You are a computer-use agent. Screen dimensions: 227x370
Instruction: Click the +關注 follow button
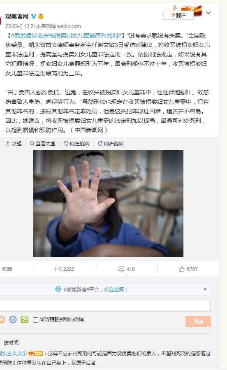click(x=178, y=15)
